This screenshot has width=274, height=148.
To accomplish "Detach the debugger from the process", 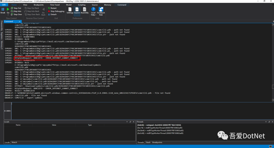I will point(52,14).
